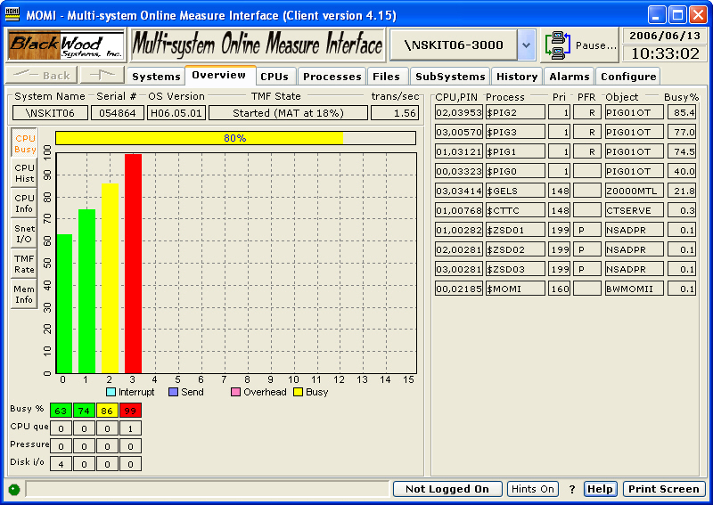Open the Files tab
Viewport: 713px width, 505px height.
tap(386, 77)
